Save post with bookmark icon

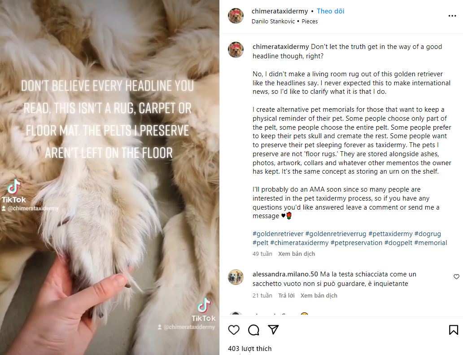tap(453, 330)
